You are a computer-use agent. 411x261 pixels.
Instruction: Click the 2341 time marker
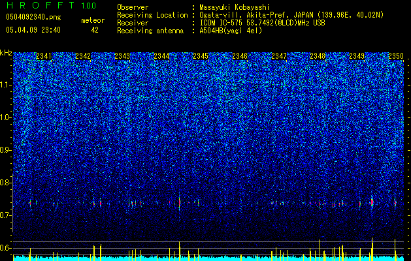coord(44,56)
